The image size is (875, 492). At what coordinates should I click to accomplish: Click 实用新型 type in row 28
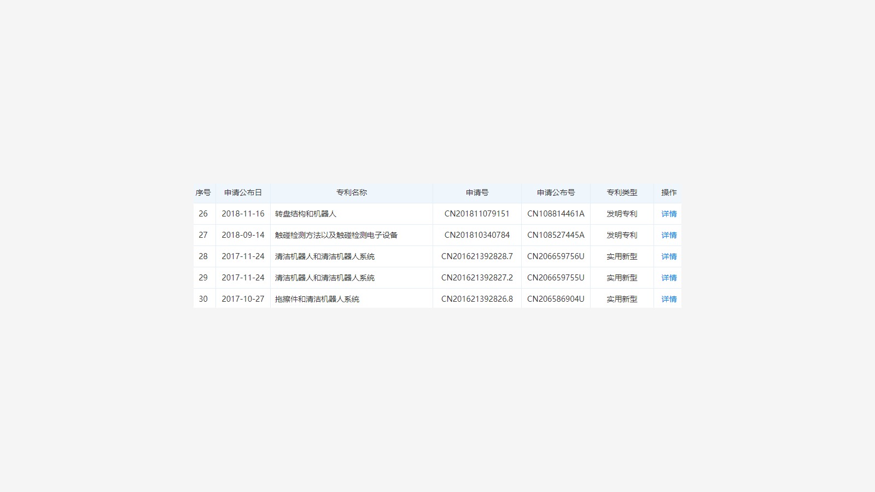(622, 256)
